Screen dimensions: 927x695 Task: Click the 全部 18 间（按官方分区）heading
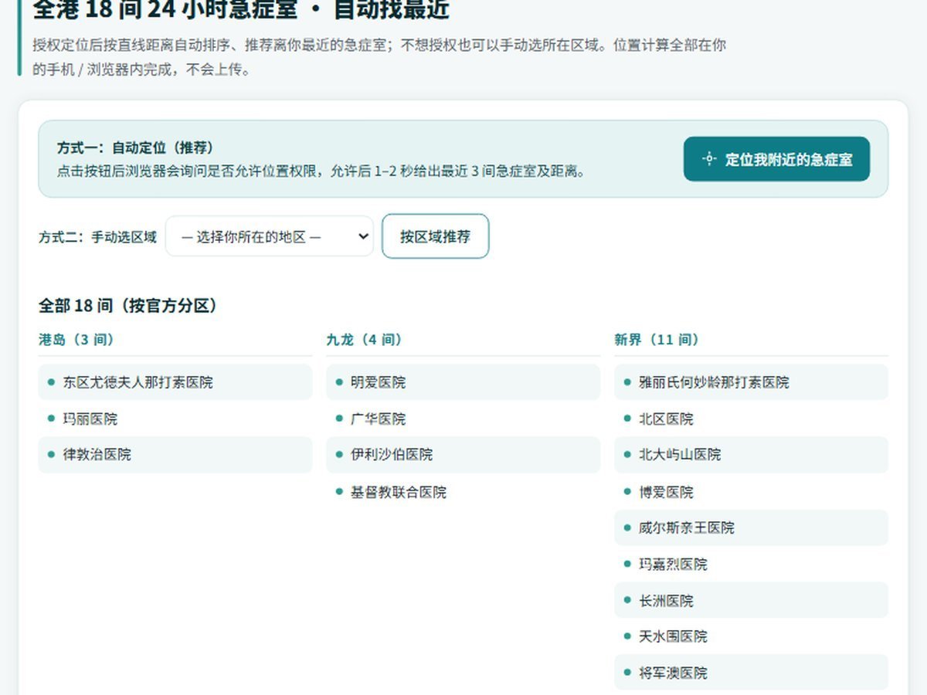point(128,306)
